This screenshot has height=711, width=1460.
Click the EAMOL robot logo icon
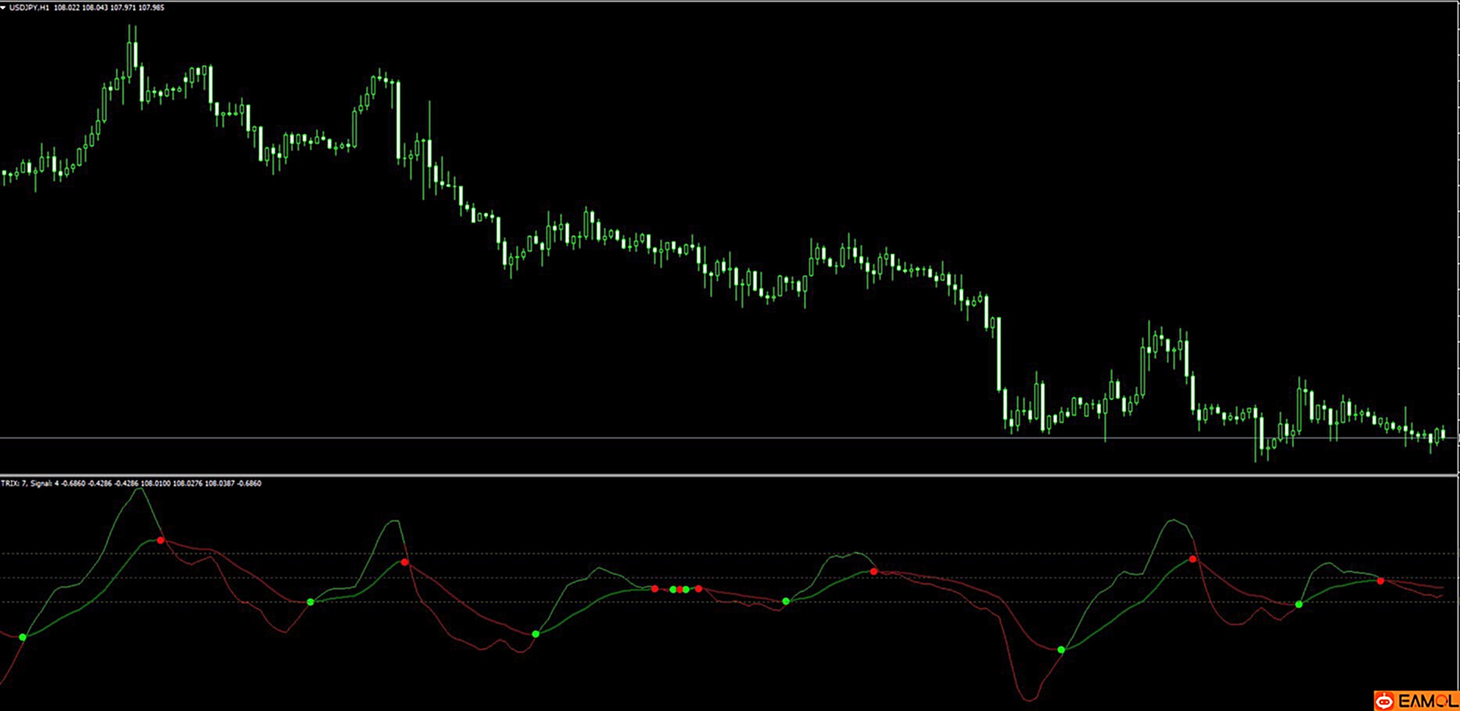pyautogui.click(x=1385, y=701)
